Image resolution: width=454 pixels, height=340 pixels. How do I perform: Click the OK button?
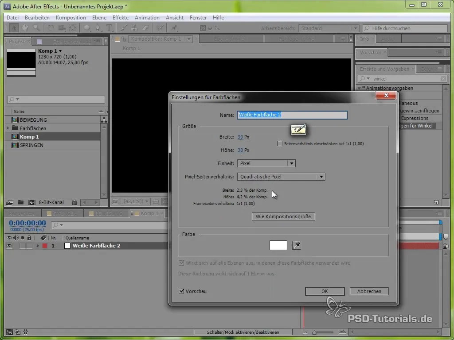tap(325, 291)
